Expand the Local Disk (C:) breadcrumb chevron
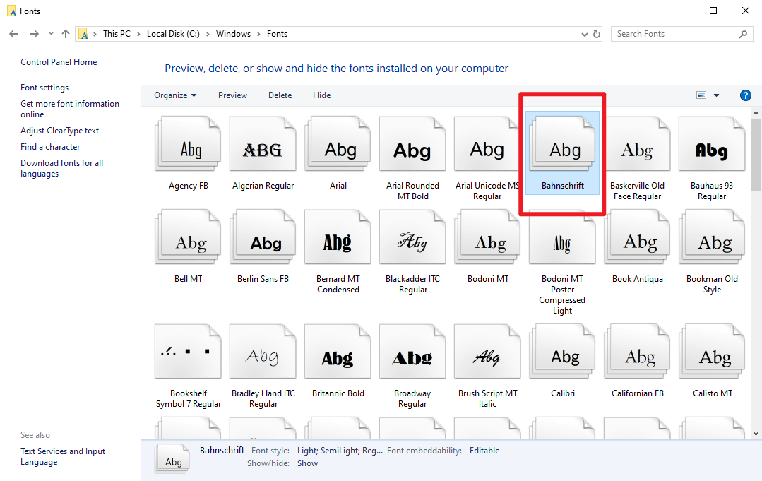This screenshot has height=481, width=762. 208,34
